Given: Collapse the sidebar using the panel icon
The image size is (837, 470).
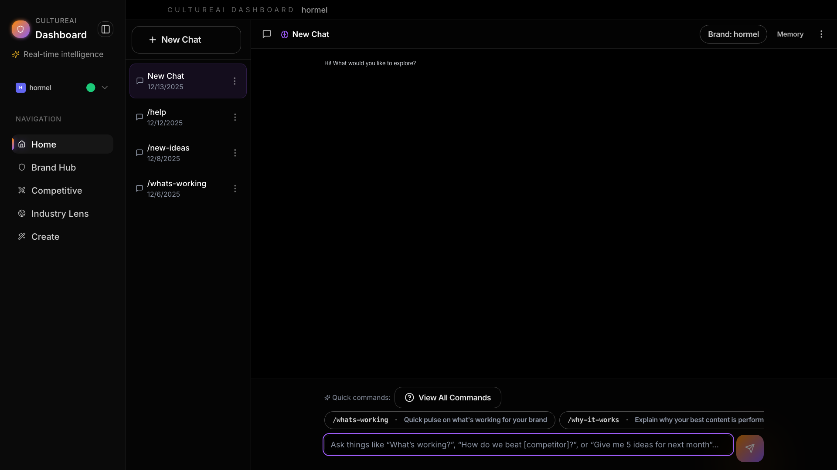Looking at the screenshot, I should tap(105, 29).
